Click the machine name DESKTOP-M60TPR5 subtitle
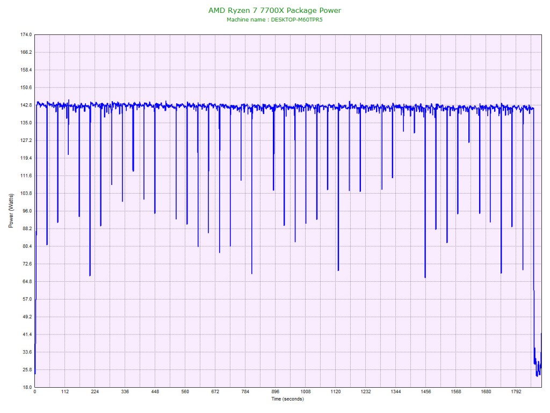This screenshot has height=413, width=550. (x=274, y=19)
